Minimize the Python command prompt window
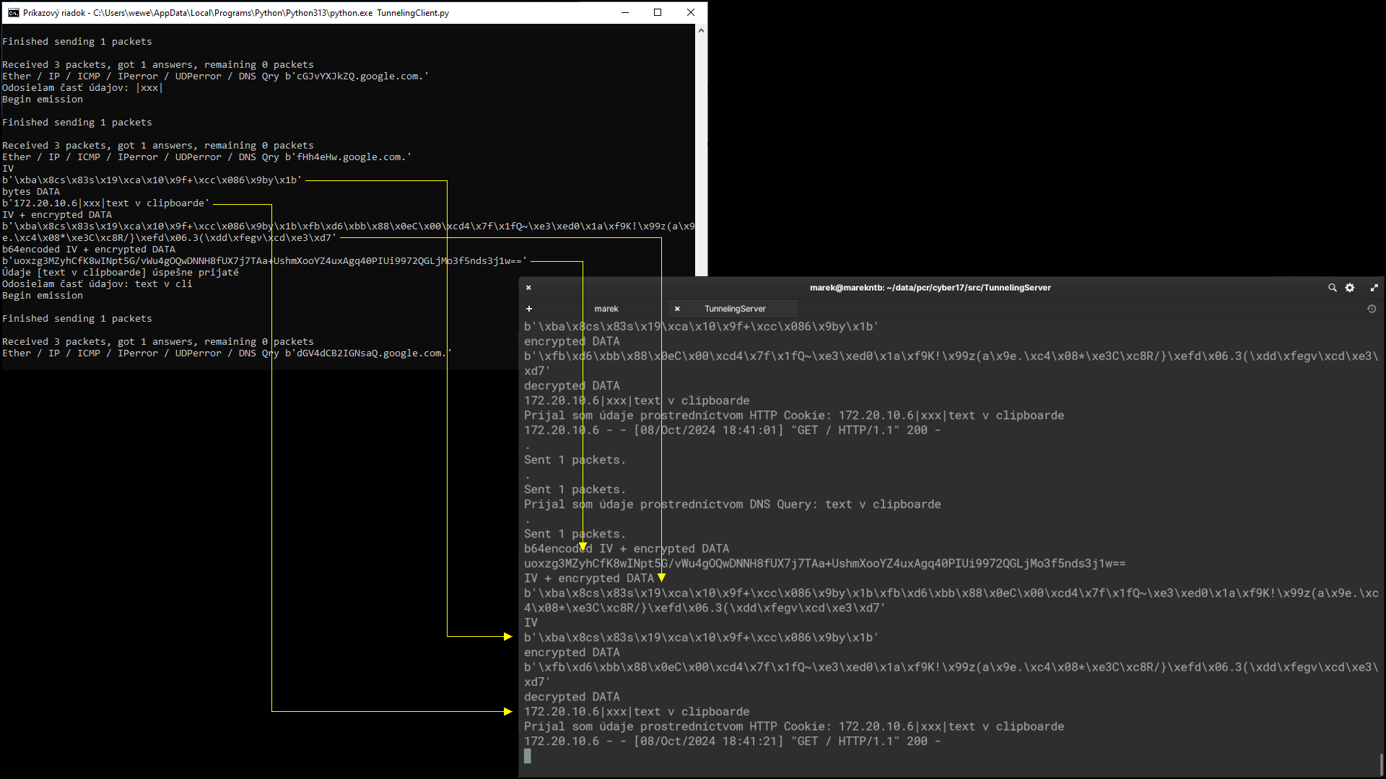The width and height of the screenshot is (1386, 779). [625, 12]
